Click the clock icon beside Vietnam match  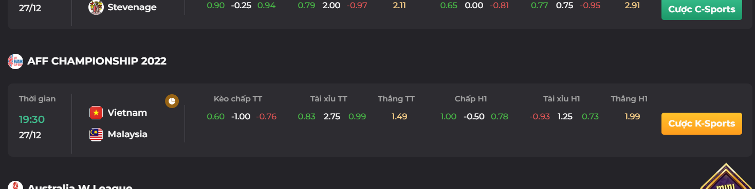coord(172,101)
